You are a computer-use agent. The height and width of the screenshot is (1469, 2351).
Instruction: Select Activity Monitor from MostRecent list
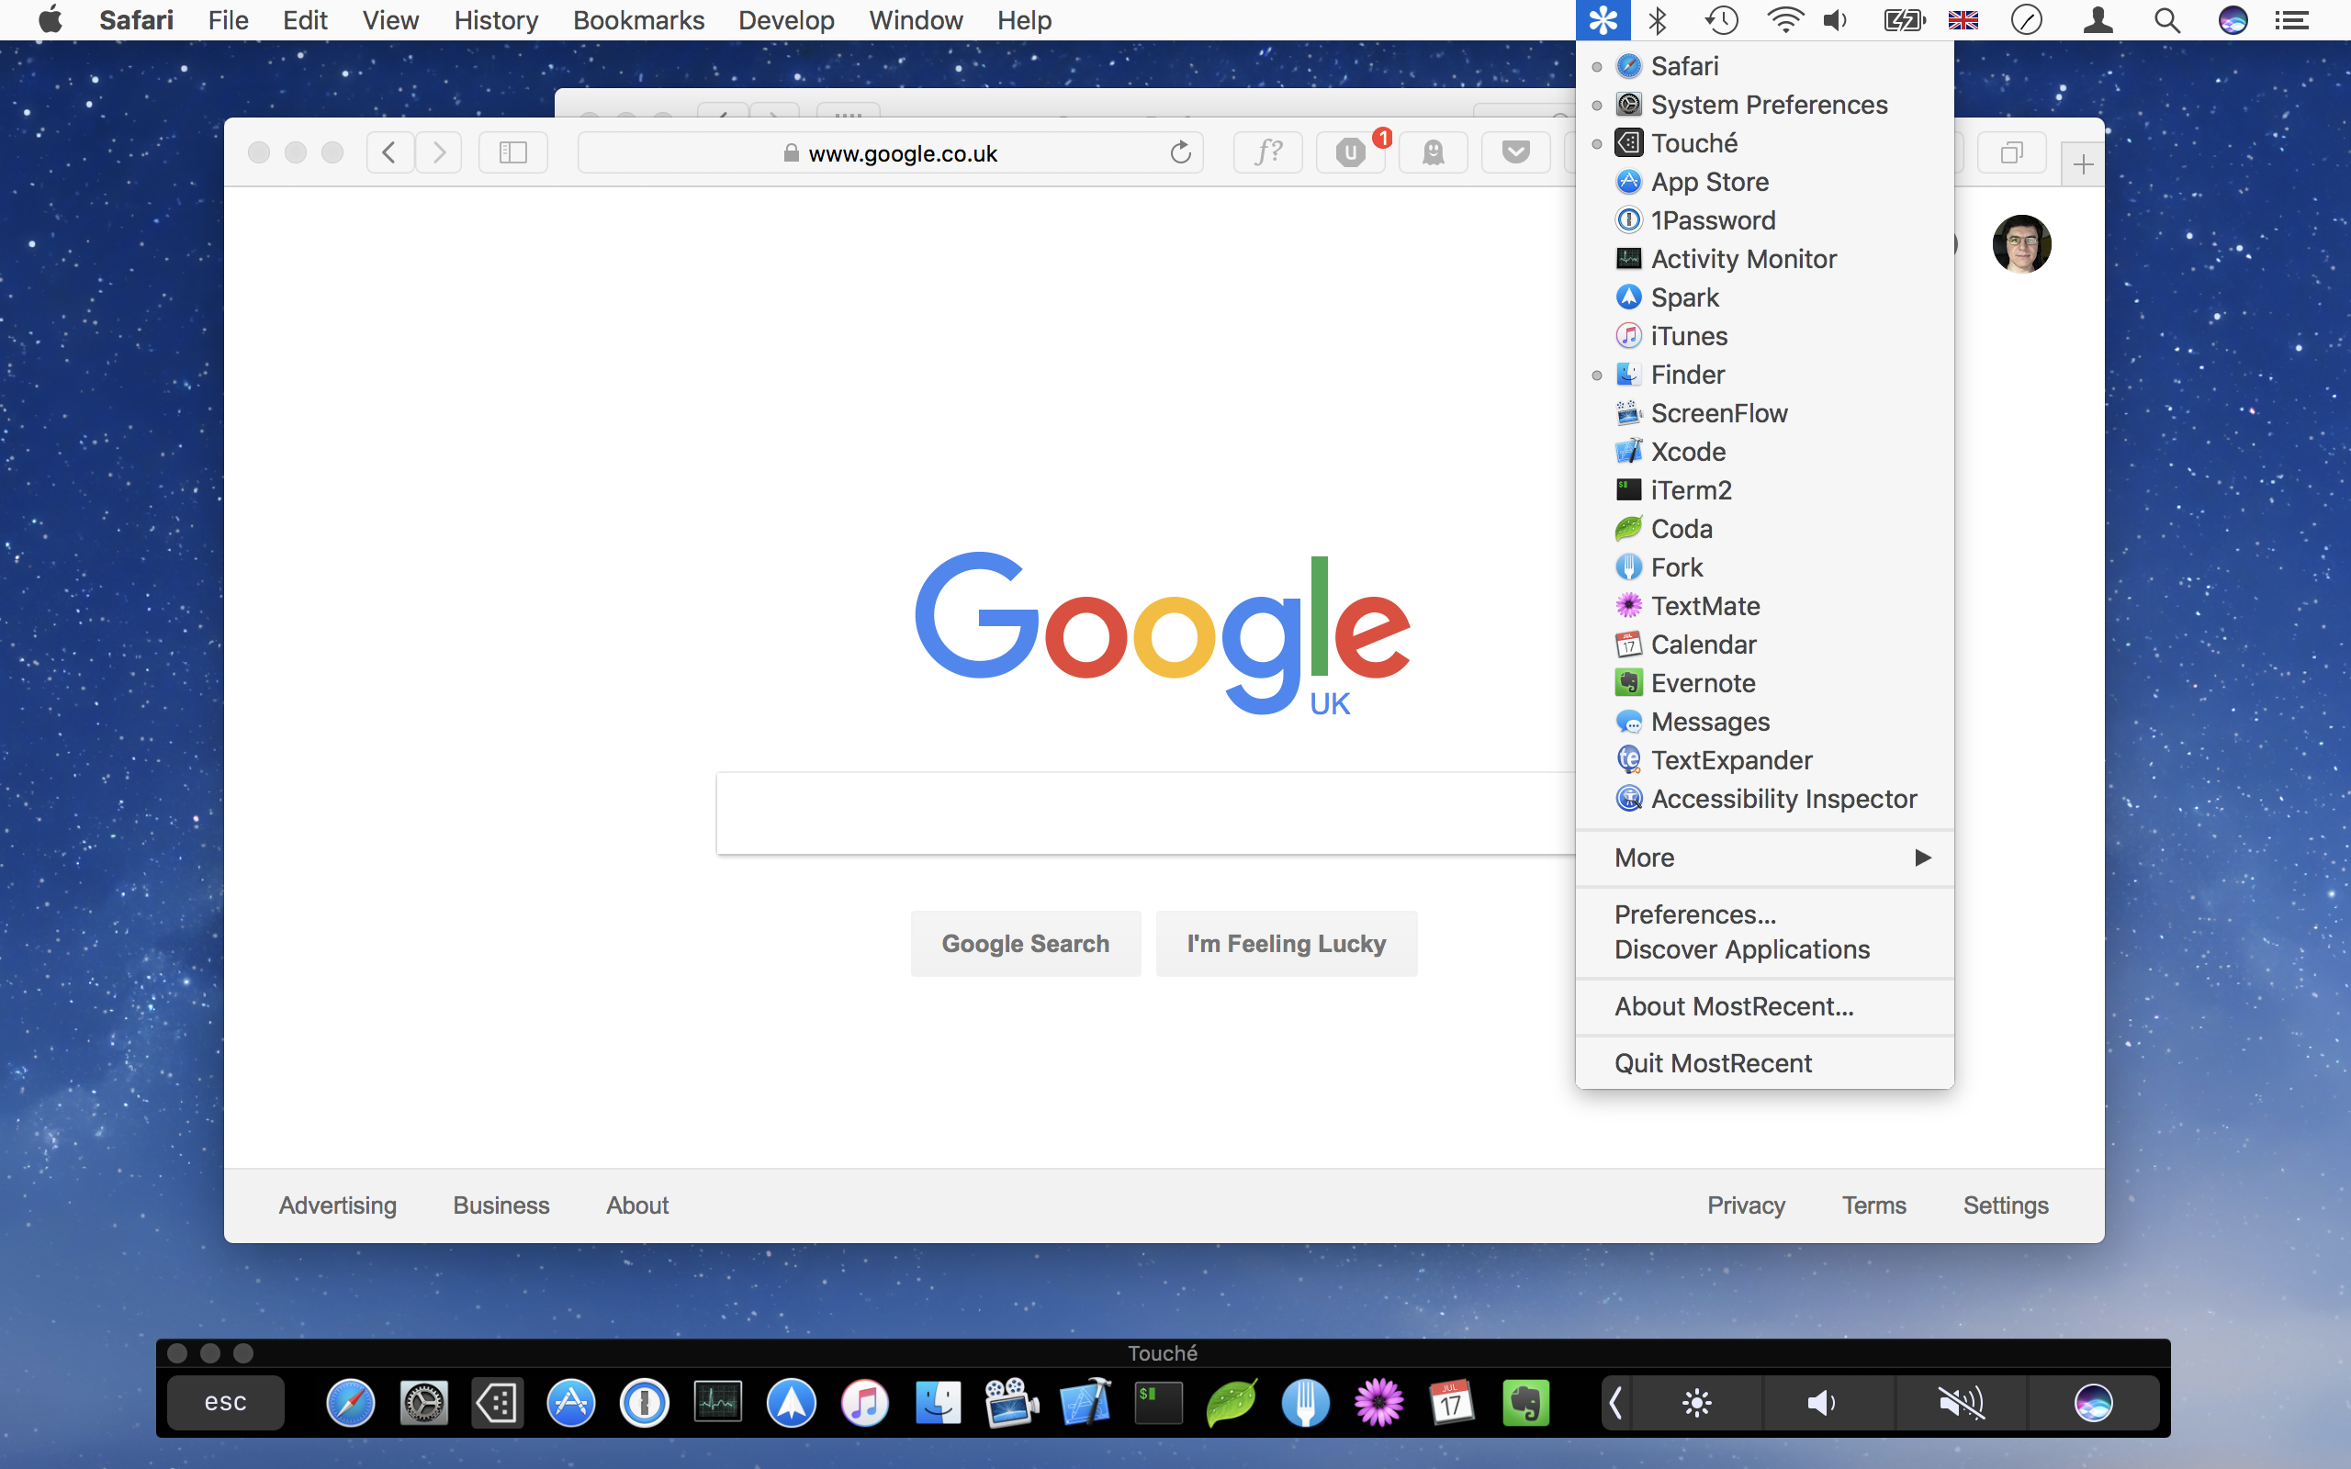coord(1743,258)
